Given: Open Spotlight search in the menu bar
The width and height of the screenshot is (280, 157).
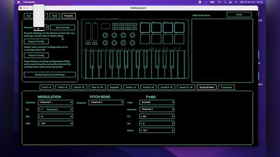Looking at the screenshot, I should click(225, 2).
